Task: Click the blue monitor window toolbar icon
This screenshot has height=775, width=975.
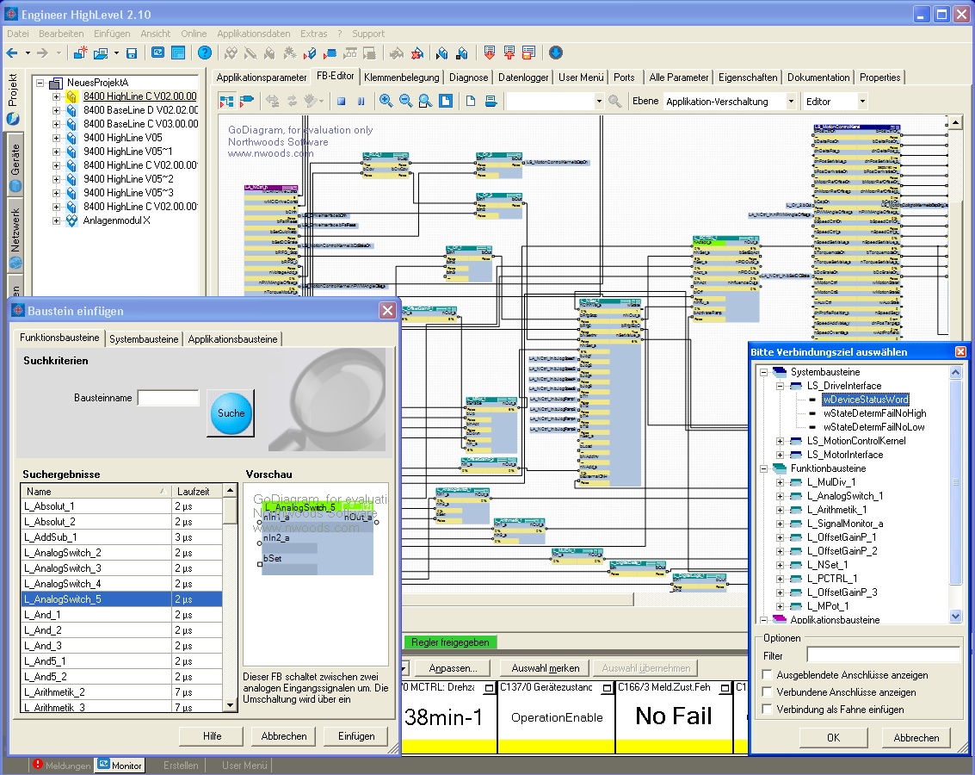Action: (158, 53)
